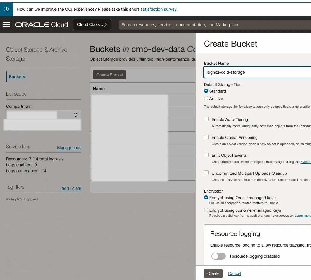Click the Cancel link
Image resolution: width=311 pixels, height=280 pixels.
pos(234,273)
